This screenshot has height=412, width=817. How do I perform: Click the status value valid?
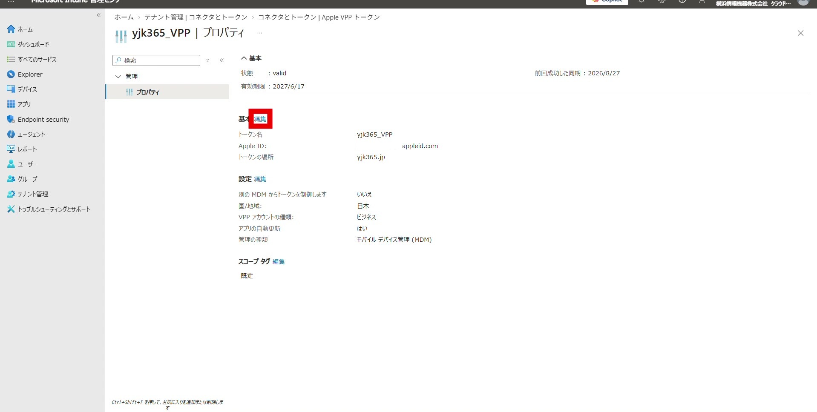tap(279, 73)
